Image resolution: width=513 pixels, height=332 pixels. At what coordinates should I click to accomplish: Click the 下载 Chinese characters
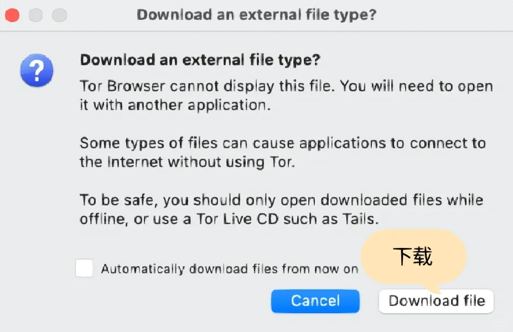(x=413, y=256)
